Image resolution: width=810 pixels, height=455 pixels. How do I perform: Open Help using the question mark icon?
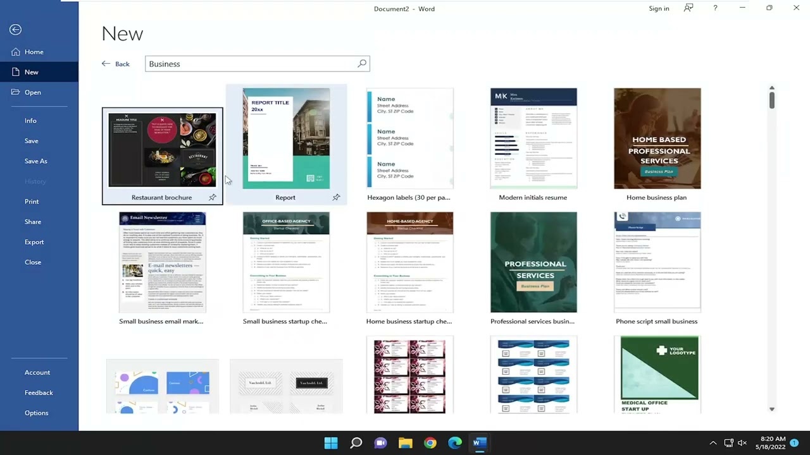pos(715,8)
